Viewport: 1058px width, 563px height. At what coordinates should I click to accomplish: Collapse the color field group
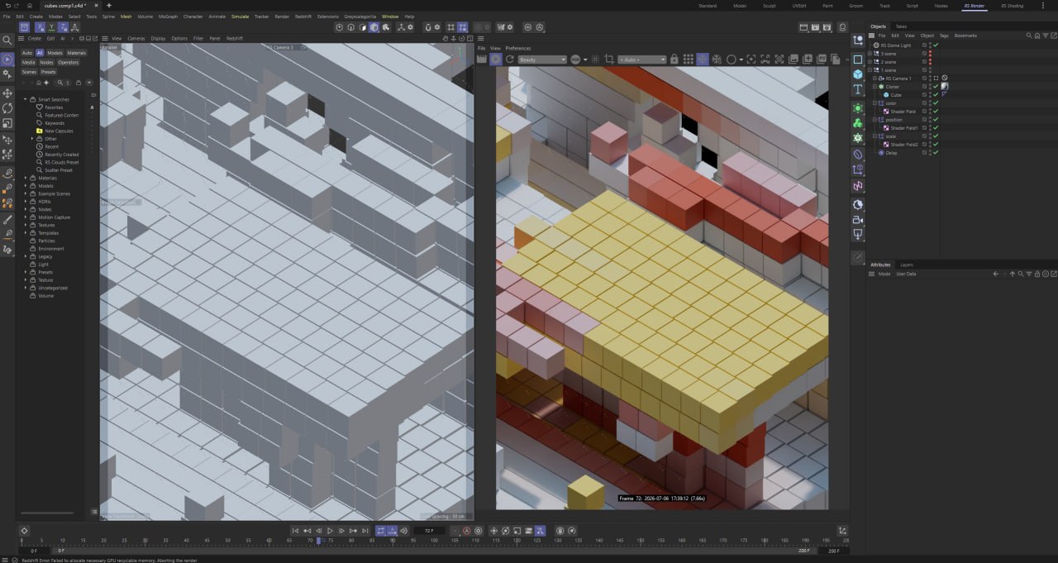(x=875, y=103)
